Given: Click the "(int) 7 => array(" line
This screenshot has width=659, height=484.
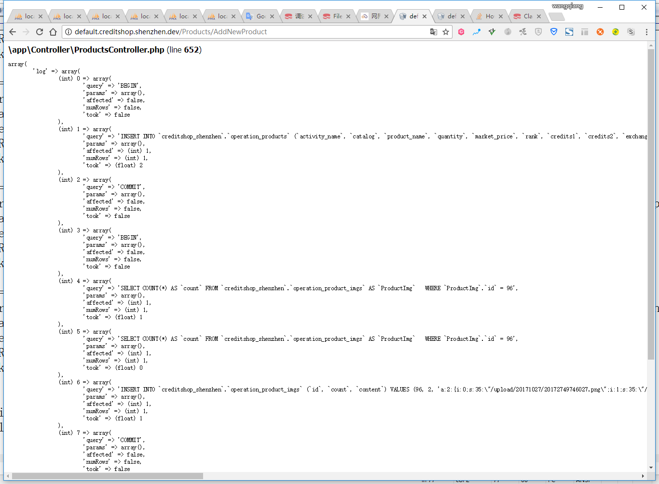Looking at the screenshot, I should 85,433.
